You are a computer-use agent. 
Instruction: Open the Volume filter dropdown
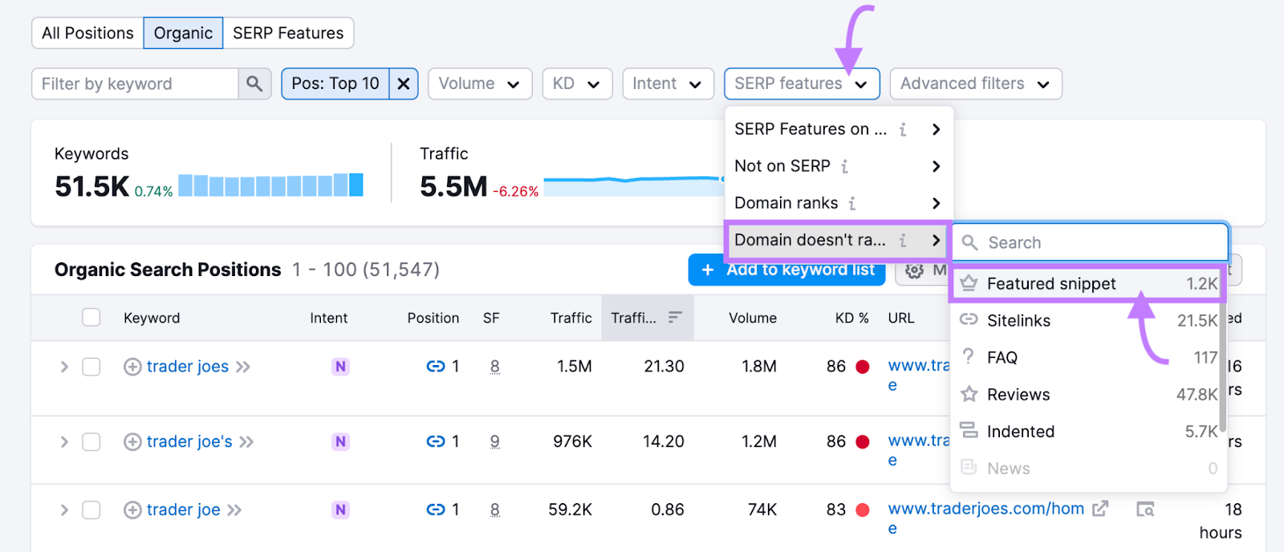tap(480, 83)
